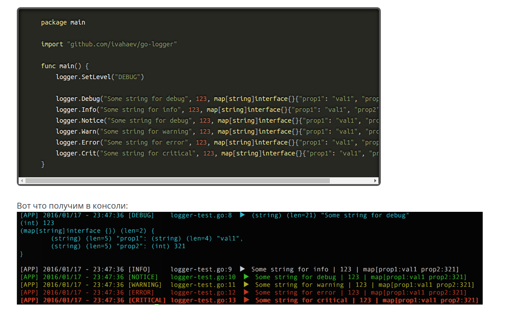The height and width of the screenshot is (315, 510).
Task: Click the scrollbar's left arrow under the code
Action: (x=21, y=180)
